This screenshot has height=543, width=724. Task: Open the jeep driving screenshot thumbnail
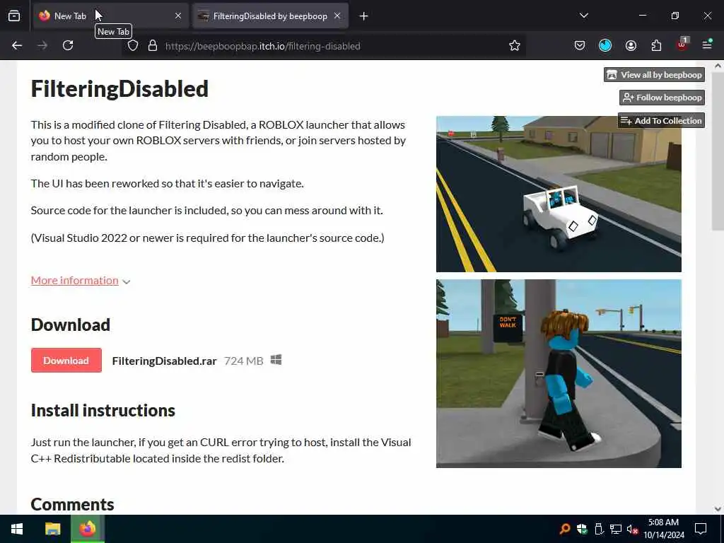click(x=559, y=194)
